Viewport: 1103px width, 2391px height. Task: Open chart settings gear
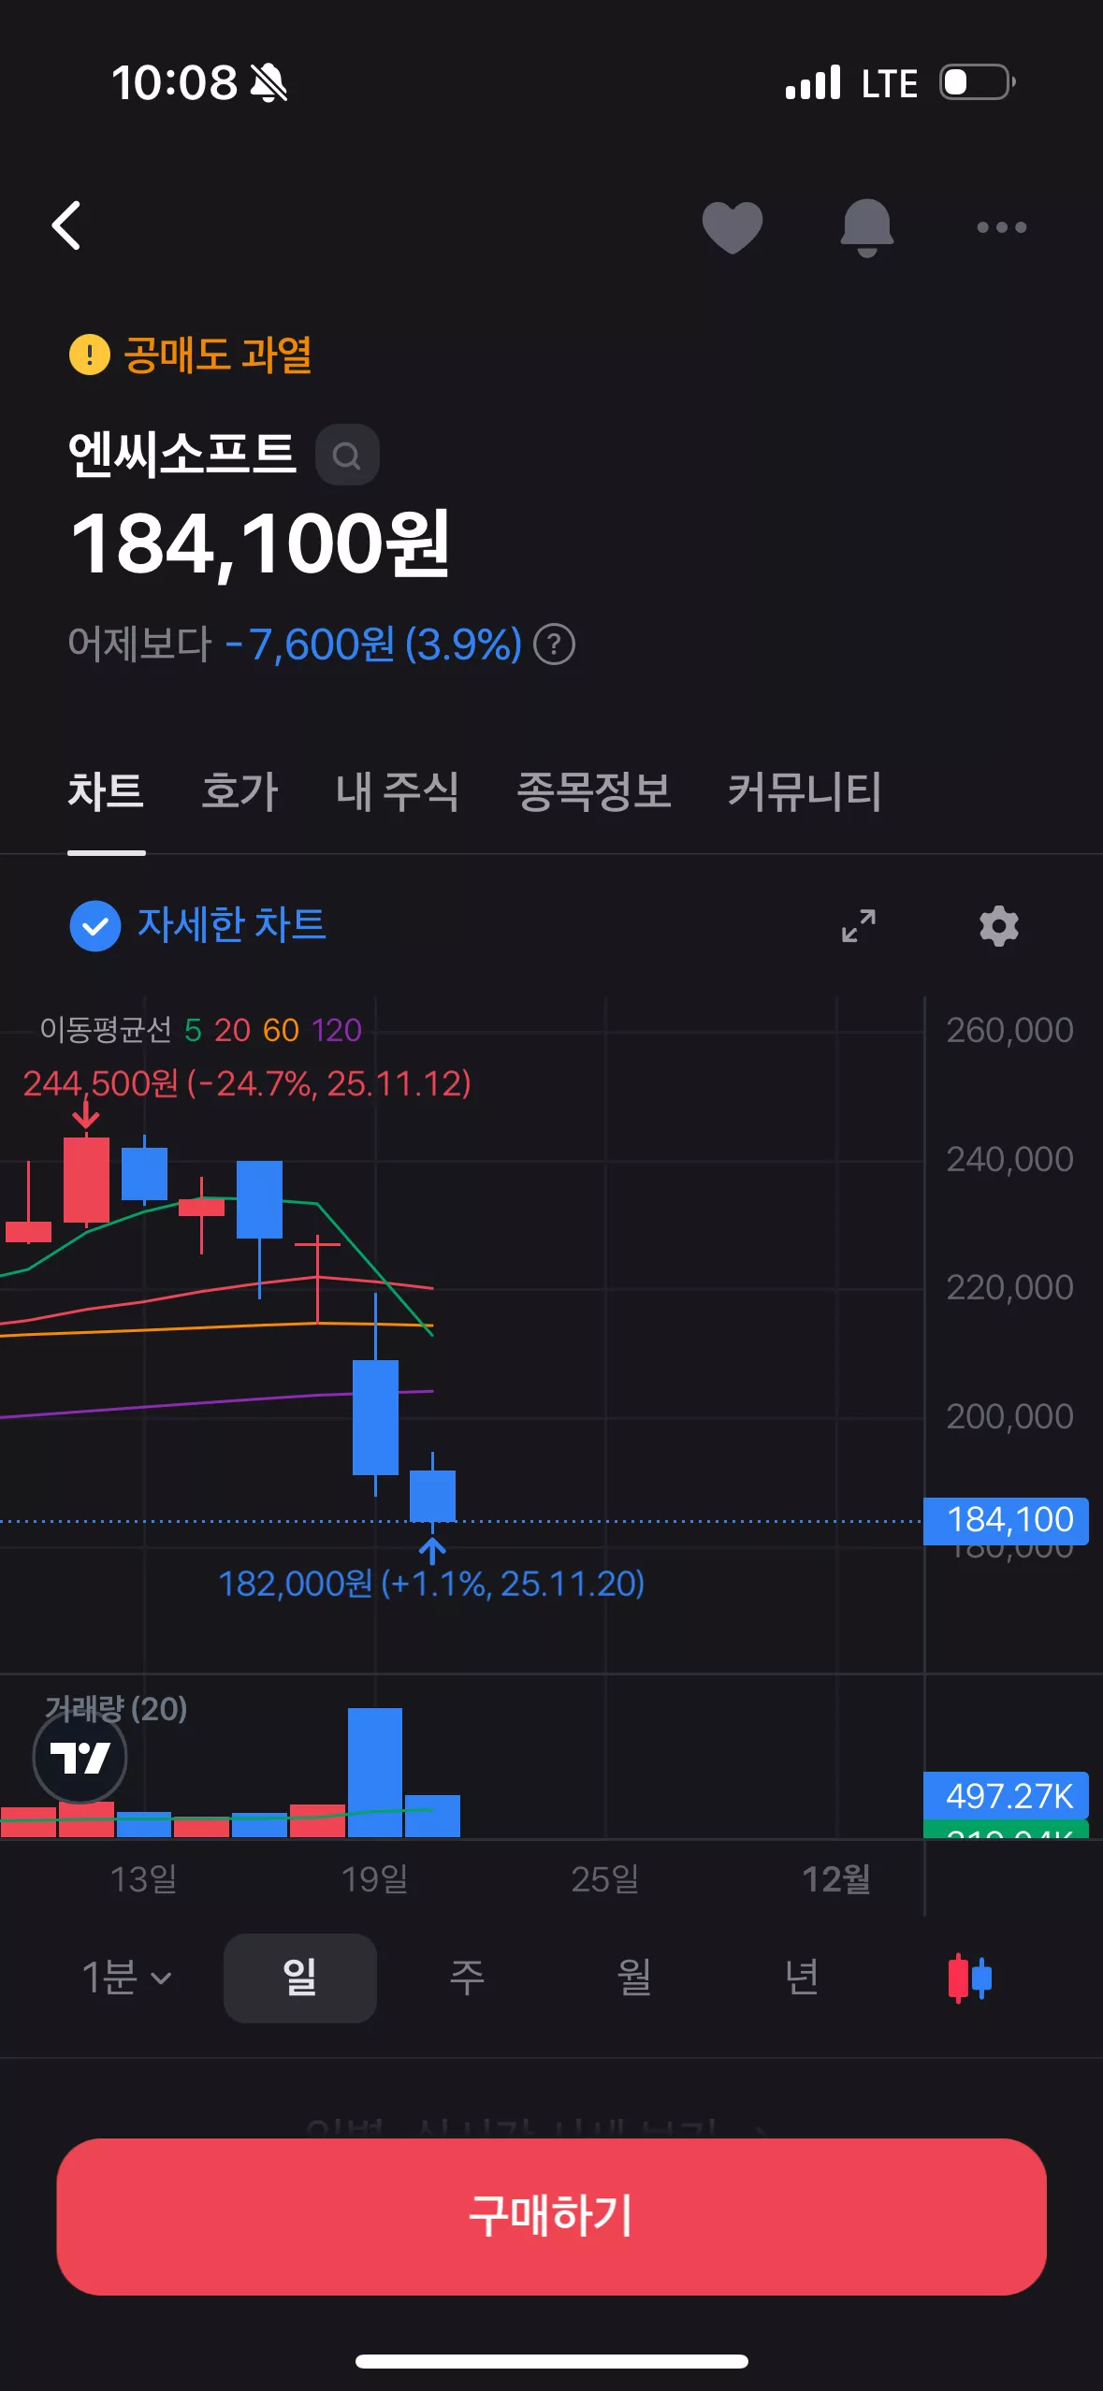pyautogui.click(x=999, y=926)
